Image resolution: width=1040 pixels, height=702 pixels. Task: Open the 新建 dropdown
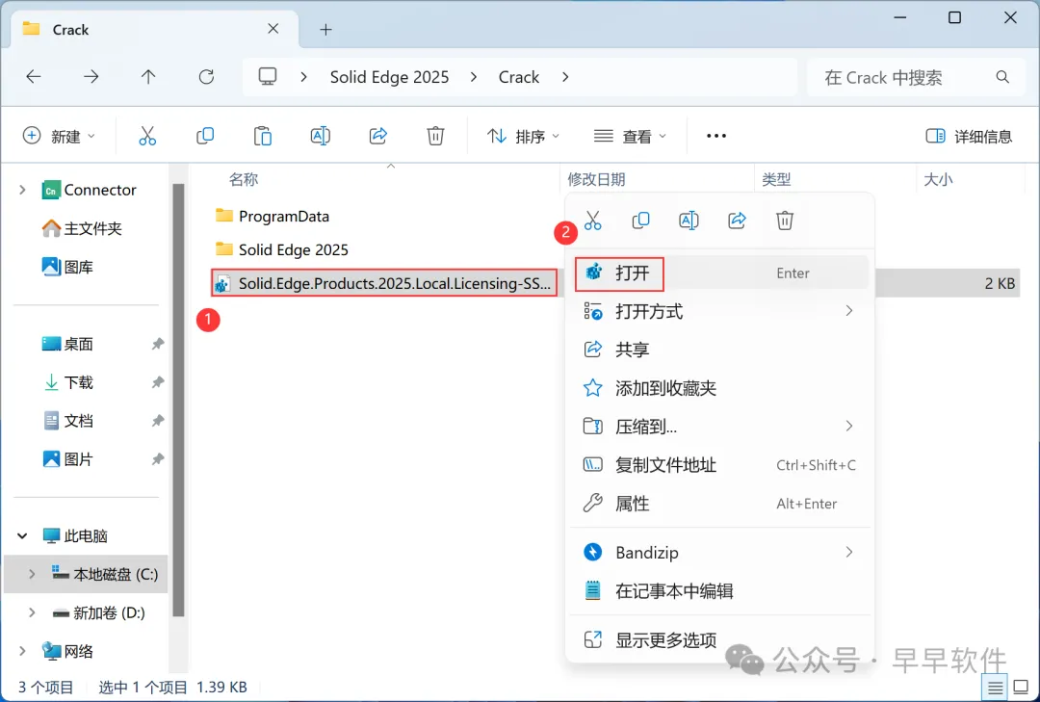pyautogui.click(x=59, y=136)
